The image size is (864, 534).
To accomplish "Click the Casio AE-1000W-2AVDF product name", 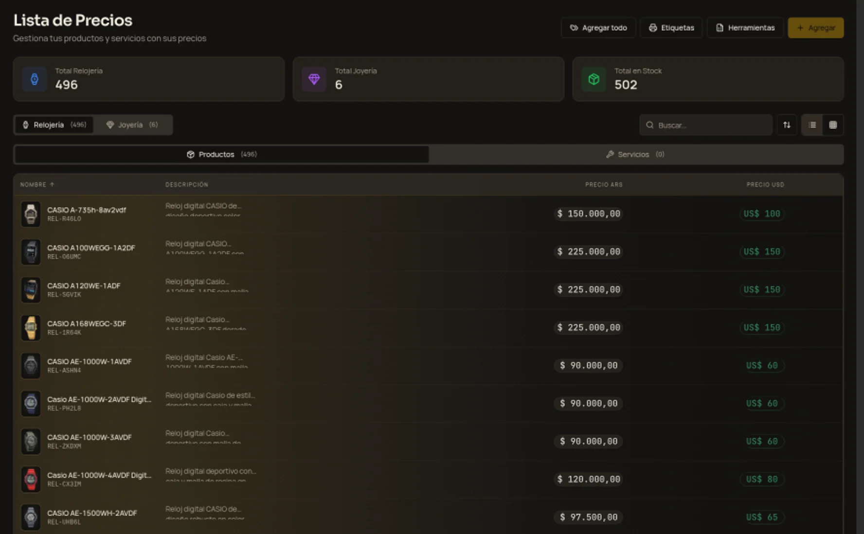I will [99, 399].
